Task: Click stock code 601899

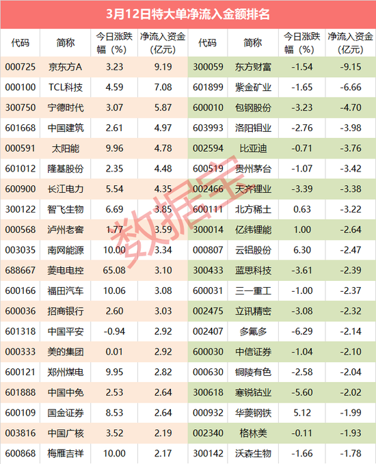Action: click(x=208, y=87)
